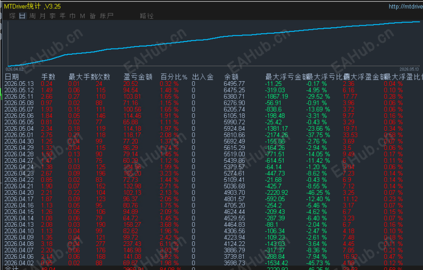Select the 2026.05.04 date cell

[x=19, y=129]
